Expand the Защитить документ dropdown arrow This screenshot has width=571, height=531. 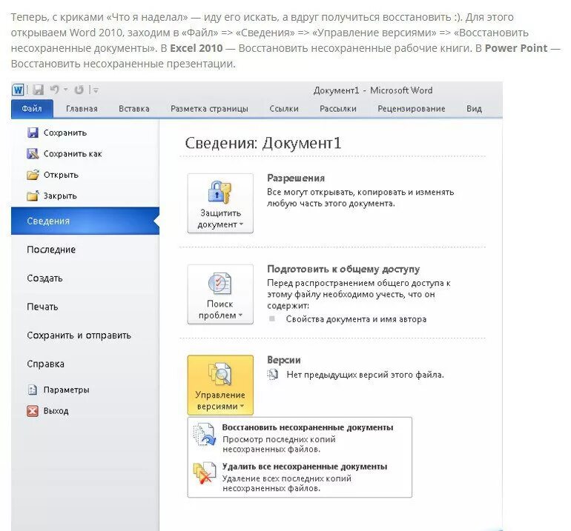(241, 224)
